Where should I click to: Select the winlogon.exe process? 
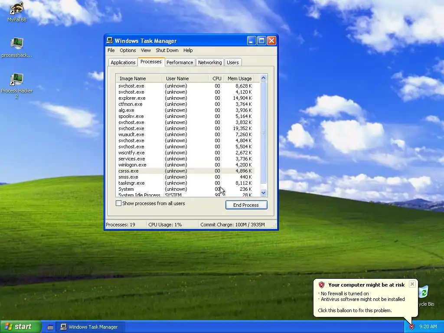tap(185, 165)
